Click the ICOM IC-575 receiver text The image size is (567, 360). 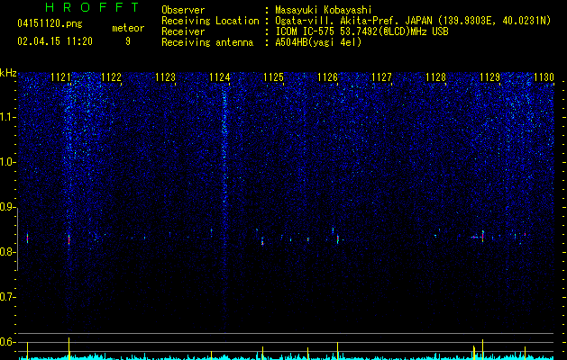[x=361, y=31]
